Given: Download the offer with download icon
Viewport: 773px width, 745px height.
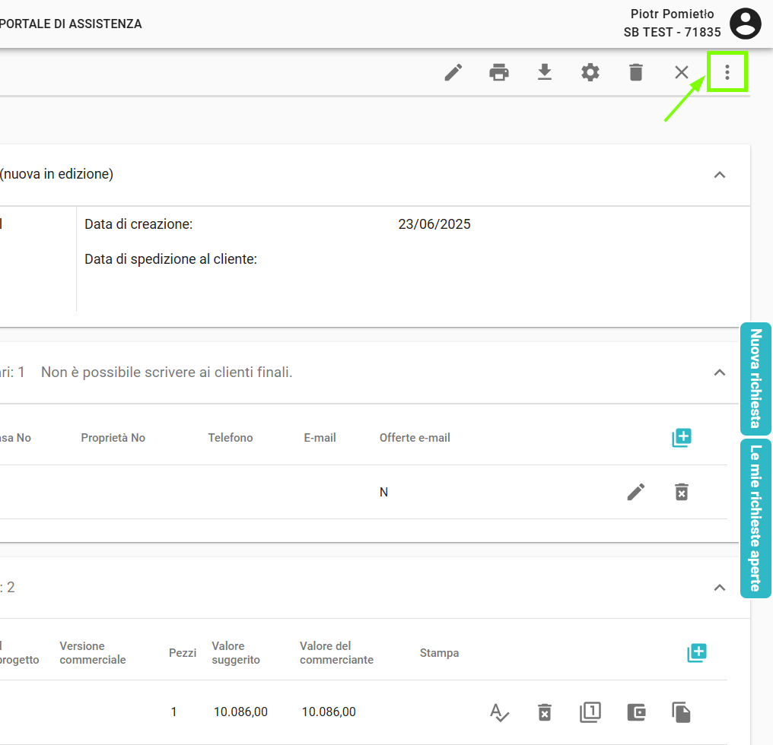Looking at the screenshot, I should point(545,72).
